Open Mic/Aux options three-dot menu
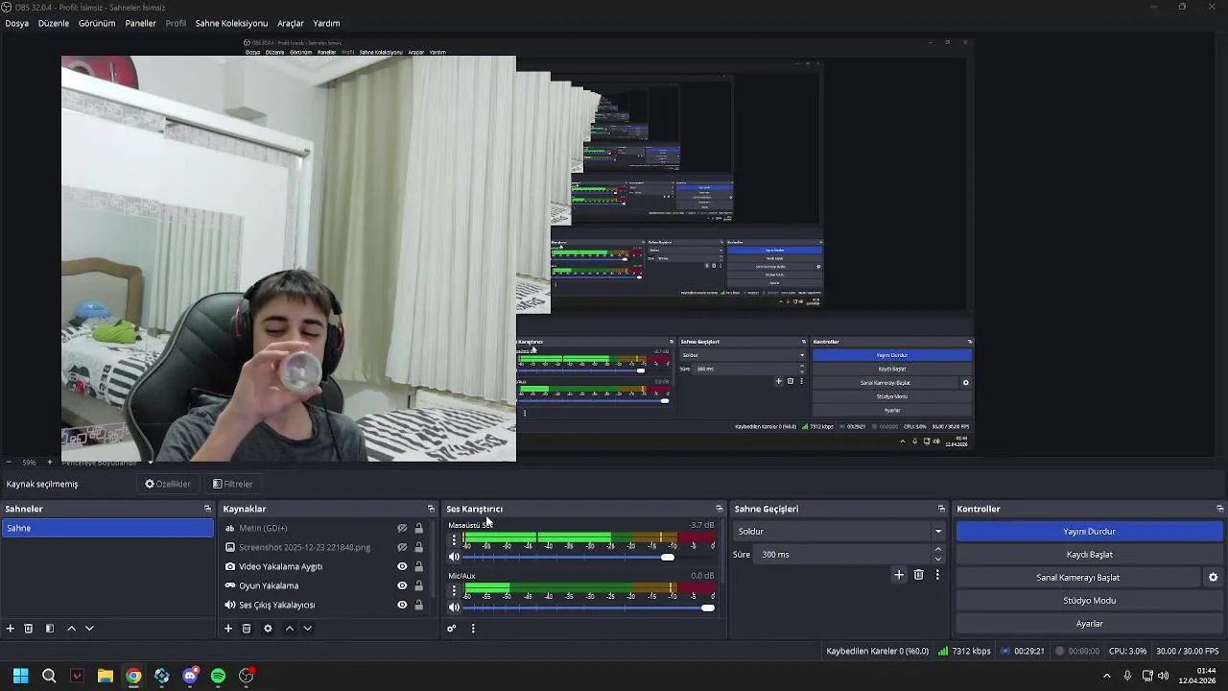This screenshot has width=1228, height=691. click(454, 590)
